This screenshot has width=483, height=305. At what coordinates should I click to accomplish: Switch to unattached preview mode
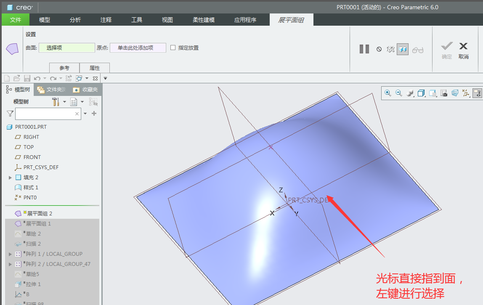[x=390, y=49]
